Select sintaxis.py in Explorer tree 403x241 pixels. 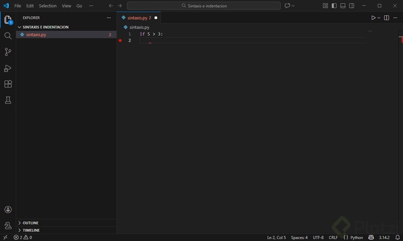click(66, 34)
